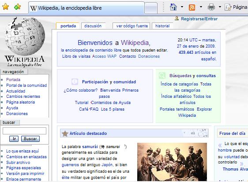
Task: Click the Portales temáticos link
Action: pyautogui.click(x=177, y=109)
